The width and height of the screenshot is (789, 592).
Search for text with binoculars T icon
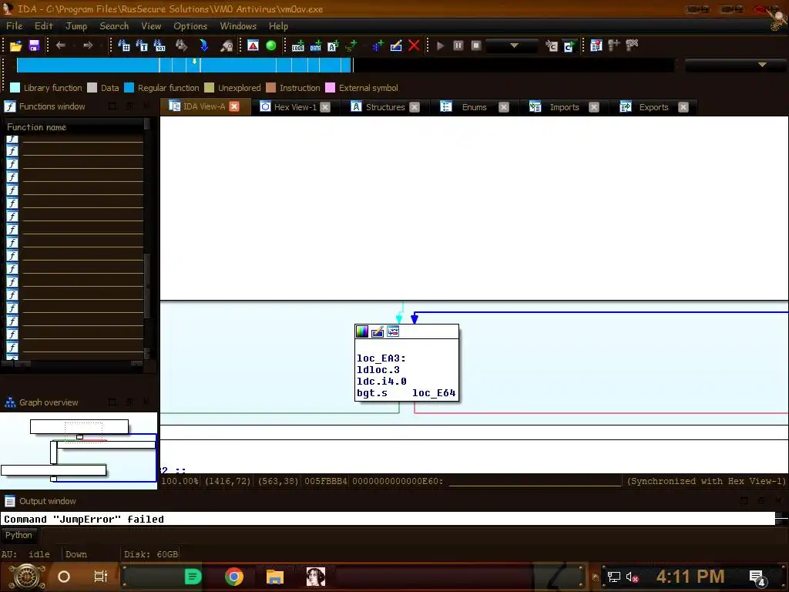click(x=142, y=45)
